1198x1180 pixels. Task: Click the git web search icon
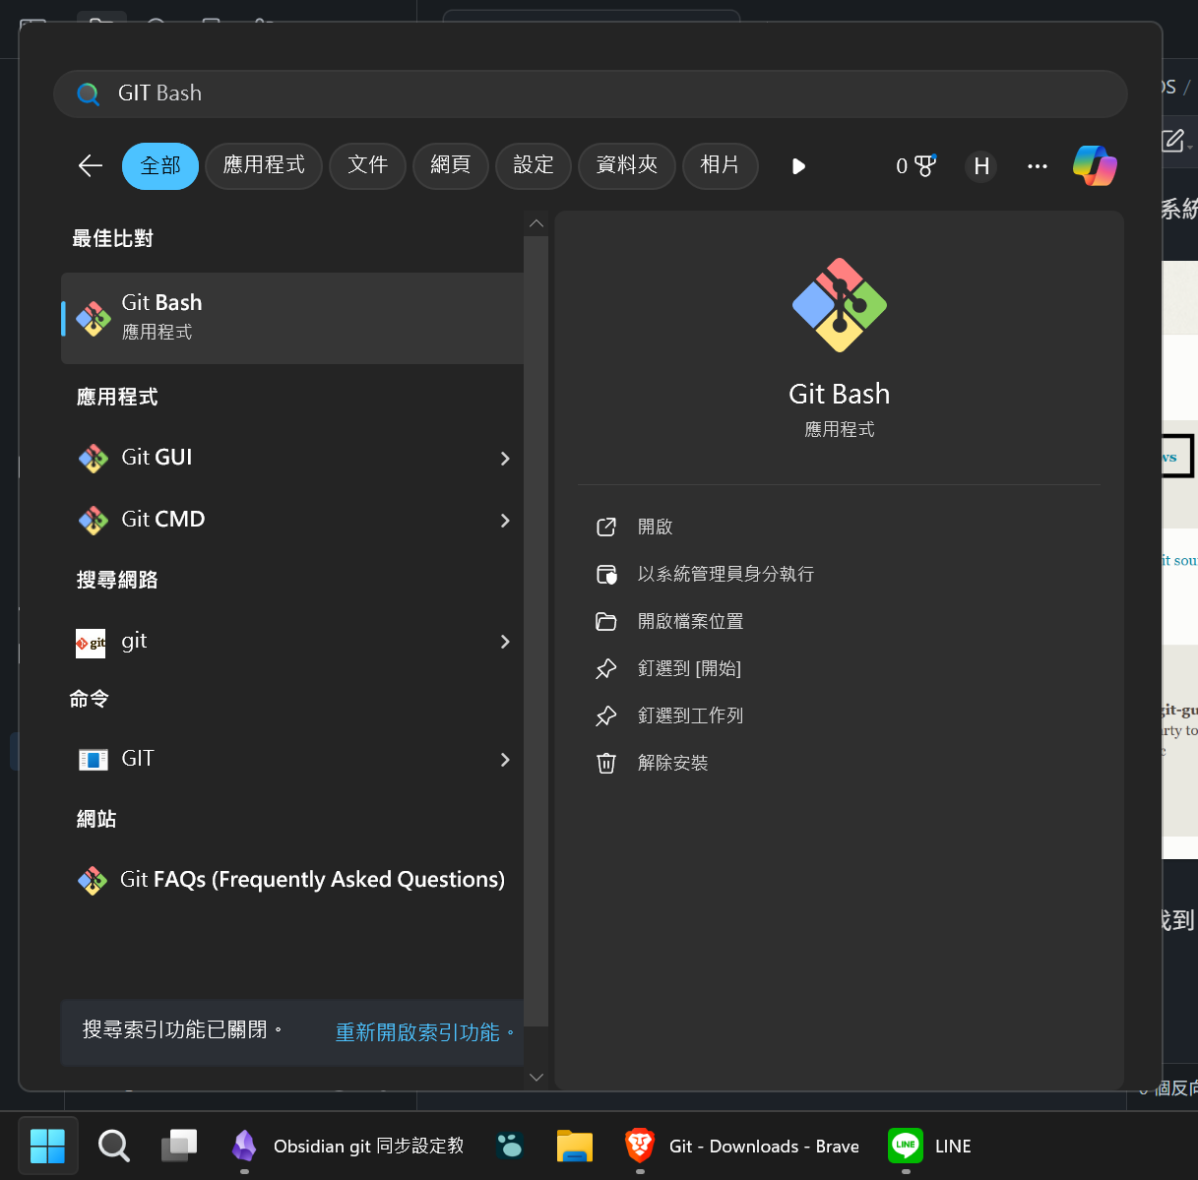pos(91,643)
